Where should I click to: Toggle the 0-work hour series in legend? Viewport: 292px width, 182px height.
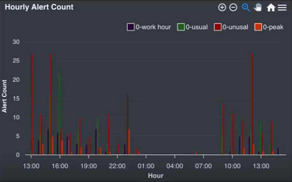point(149,27)
